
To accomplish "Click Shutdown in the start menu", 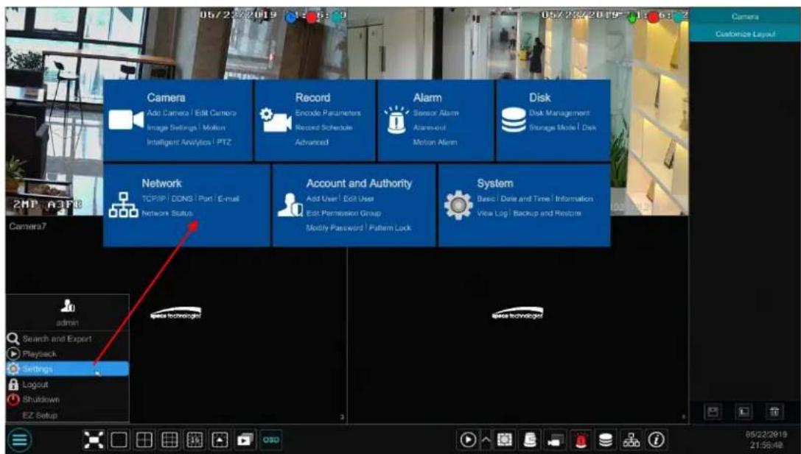I will (41, 400).
